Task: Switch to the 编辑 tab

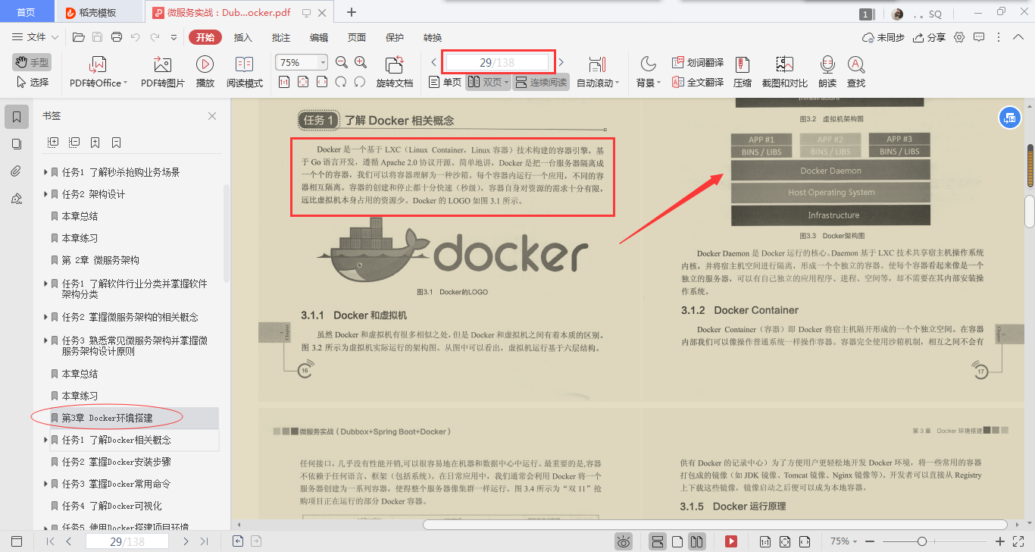Action: click(319, 38)
